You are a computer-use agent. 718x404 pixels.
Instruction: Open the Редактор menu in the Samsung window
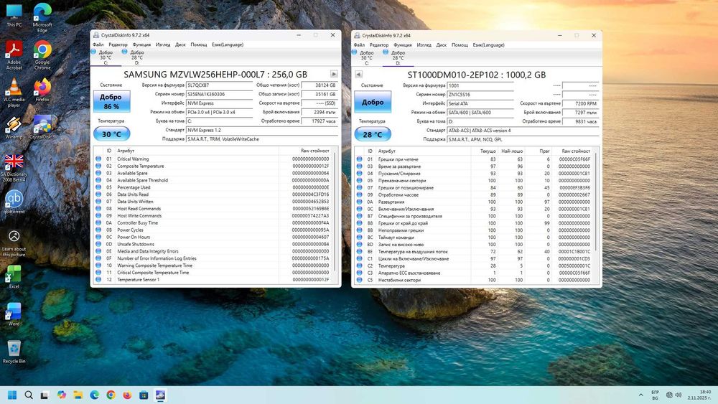click(x=118, y=44)
